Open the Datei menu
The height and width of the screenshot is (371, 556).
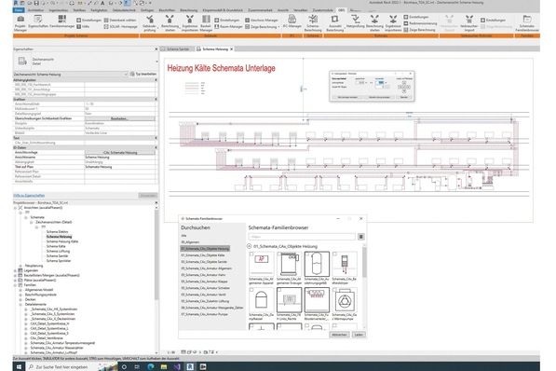pyautogui.click(x=19, y=10)
